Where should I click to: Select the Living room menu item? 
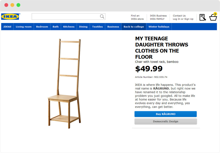tap(24, 27)
